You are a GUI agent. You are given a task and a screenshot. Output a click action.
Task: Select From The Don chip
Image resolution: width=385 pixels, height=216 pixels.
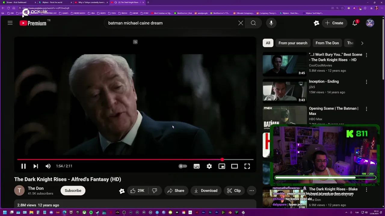[327, 43]
